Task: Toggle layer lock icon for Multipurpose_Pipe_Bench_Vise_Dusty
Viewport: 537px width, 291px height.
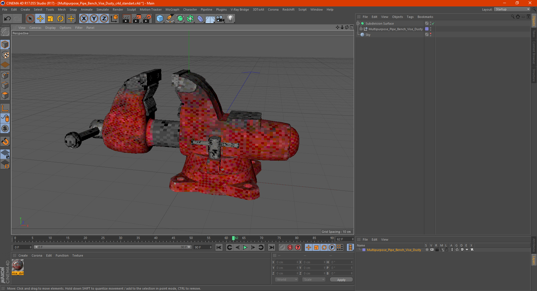Action: coord(447,250)
